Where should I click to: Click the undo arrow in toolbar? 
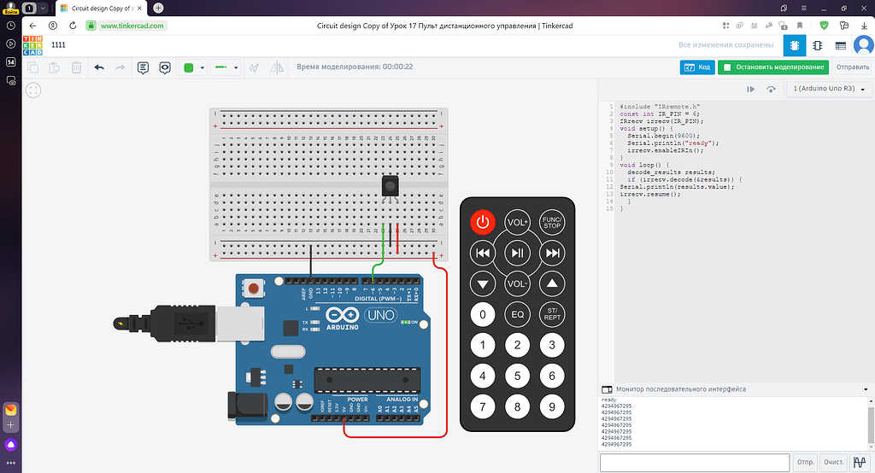(x=99, y=67)
